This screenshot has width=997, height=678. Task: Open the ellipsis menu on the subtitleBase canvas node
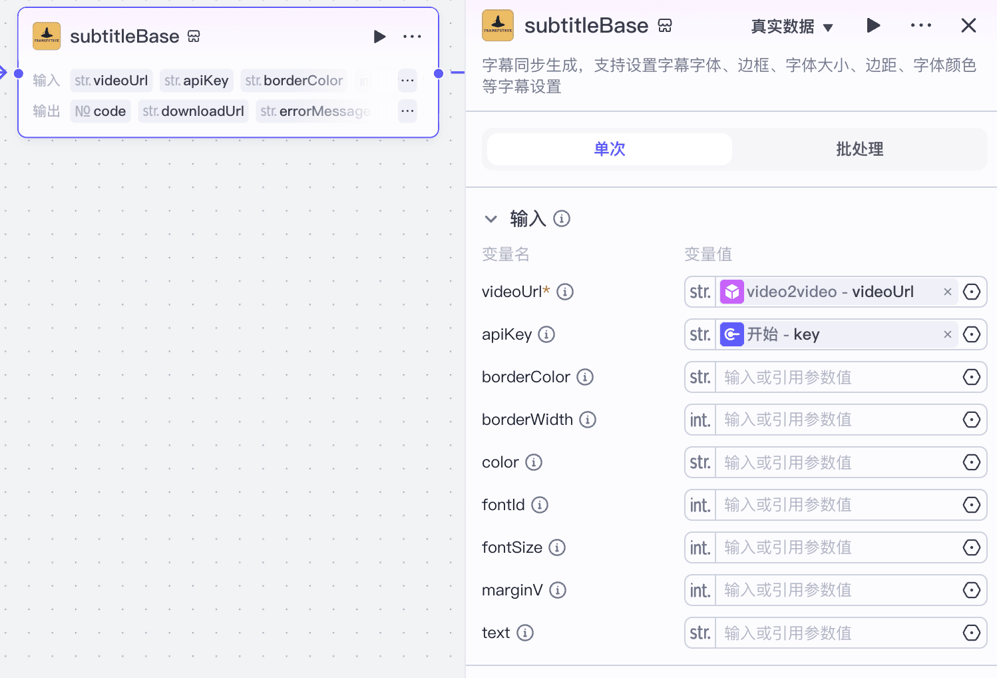coord(412,37)
